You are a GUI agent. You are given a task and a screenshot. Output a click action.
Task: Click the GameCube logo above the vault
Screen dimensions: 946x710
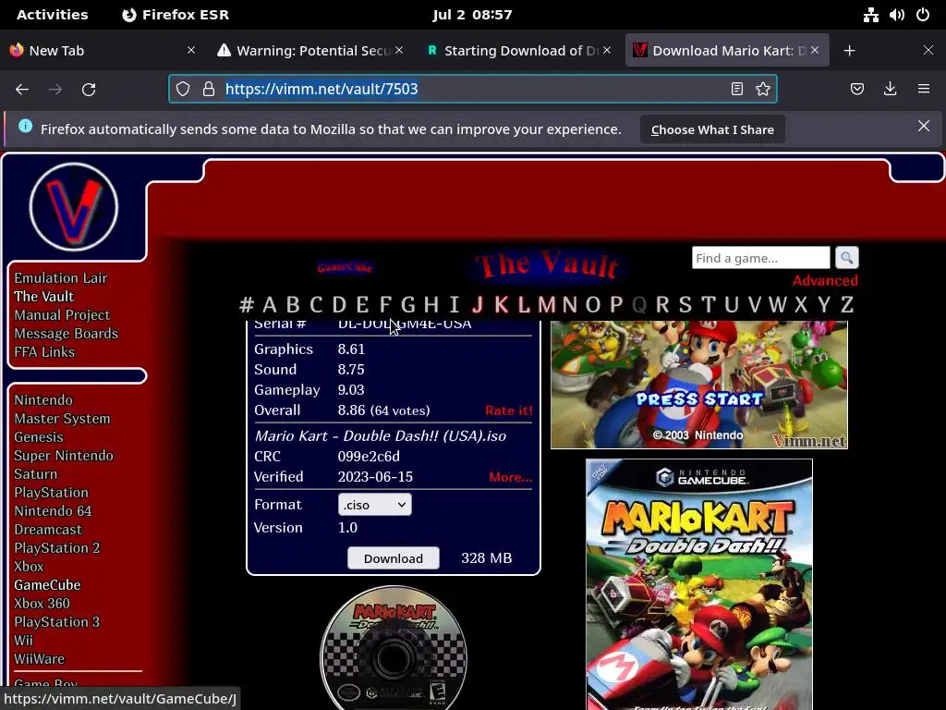(x=345, y=267)
